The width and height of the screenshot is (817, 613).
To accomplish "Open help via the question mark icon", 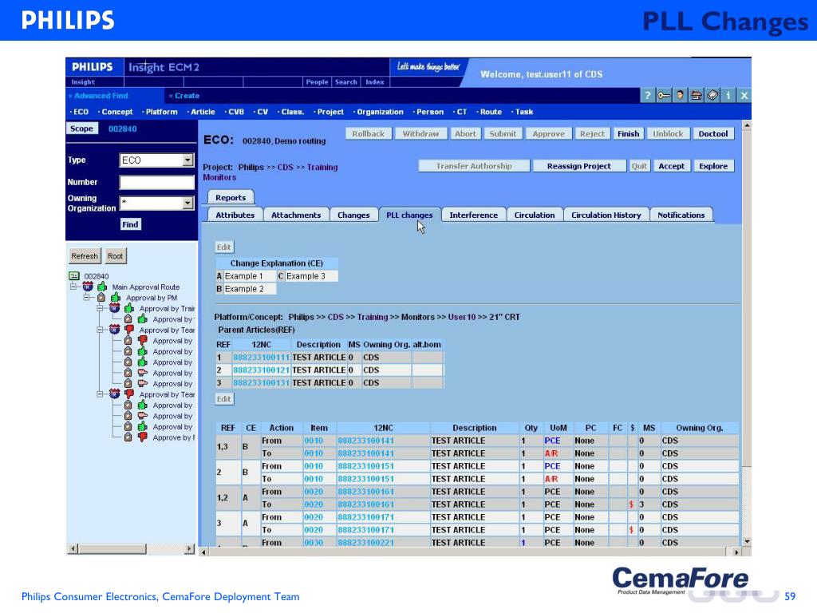I will pos(647,96).
